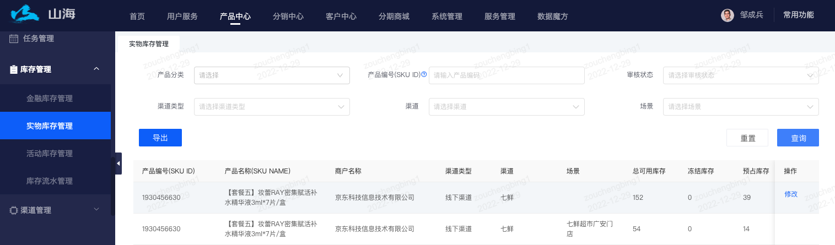Click the 山海 logo icon
Screen dimensions: 835x245
(x=26, y=13)
